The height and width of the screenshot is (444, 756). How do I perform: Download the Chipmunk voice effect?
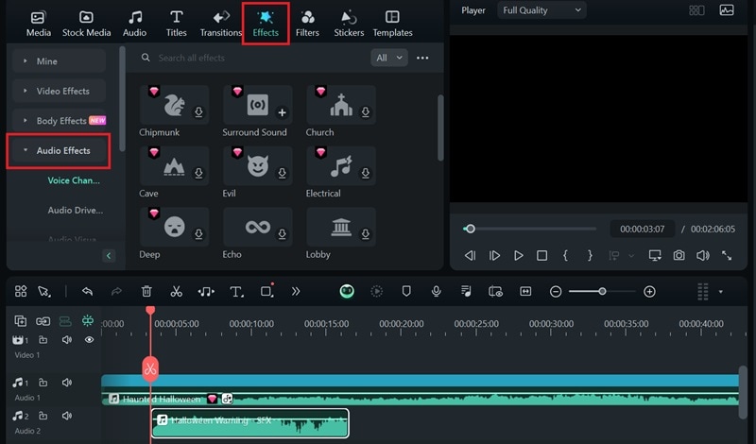pyautogui.click(x=198, y=112)
